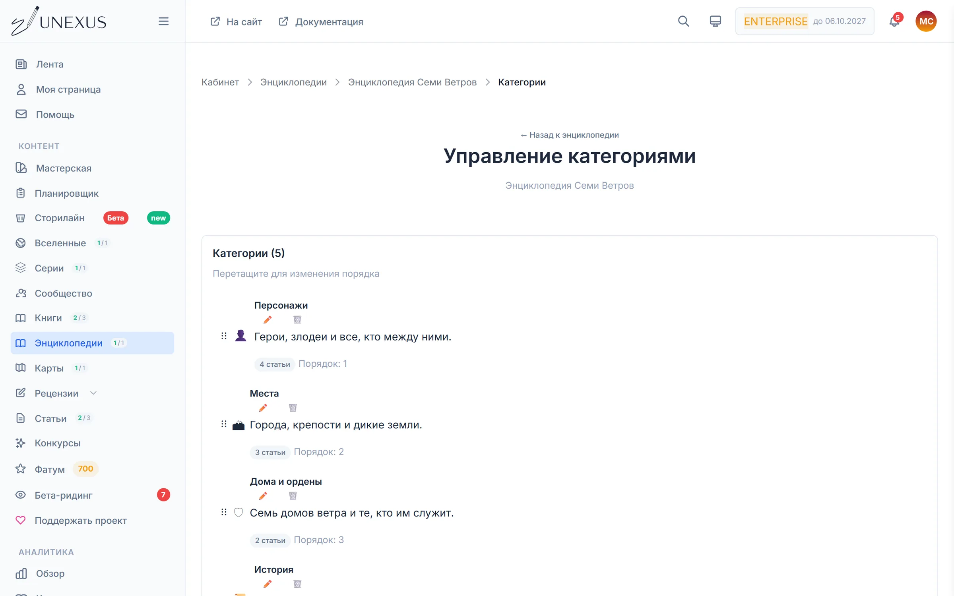Grab the drag handle of Места row
This screenshot has height=596, width=954.
click(224, 424)
